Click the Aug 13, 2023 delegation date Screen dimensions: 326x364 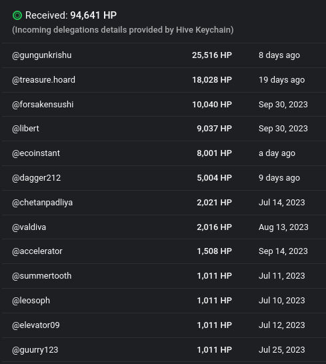283,227
